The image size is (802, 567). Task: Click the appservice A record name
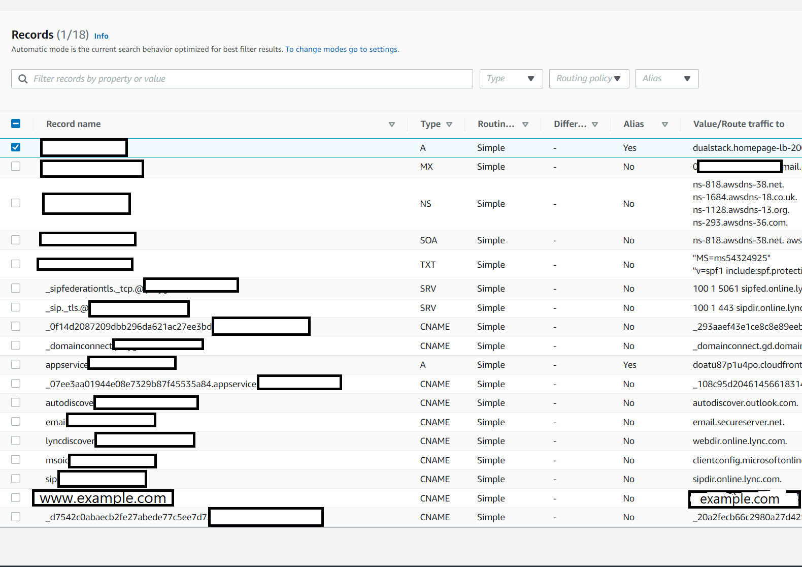(67, 365)
